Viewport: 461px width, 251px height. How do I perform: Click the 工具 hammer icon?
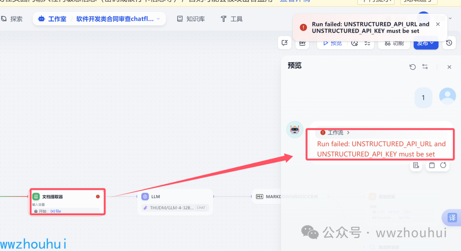point(223,19)
